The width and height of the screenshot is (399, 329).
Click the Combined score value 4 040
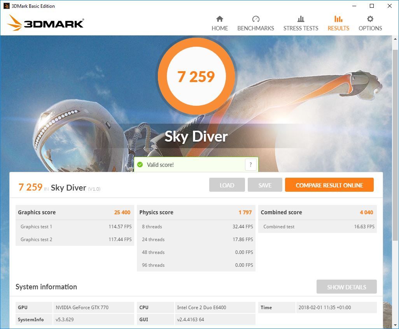[366, 212]
